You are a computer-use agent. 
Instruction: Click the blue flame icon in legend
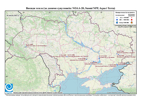point(117,22)
